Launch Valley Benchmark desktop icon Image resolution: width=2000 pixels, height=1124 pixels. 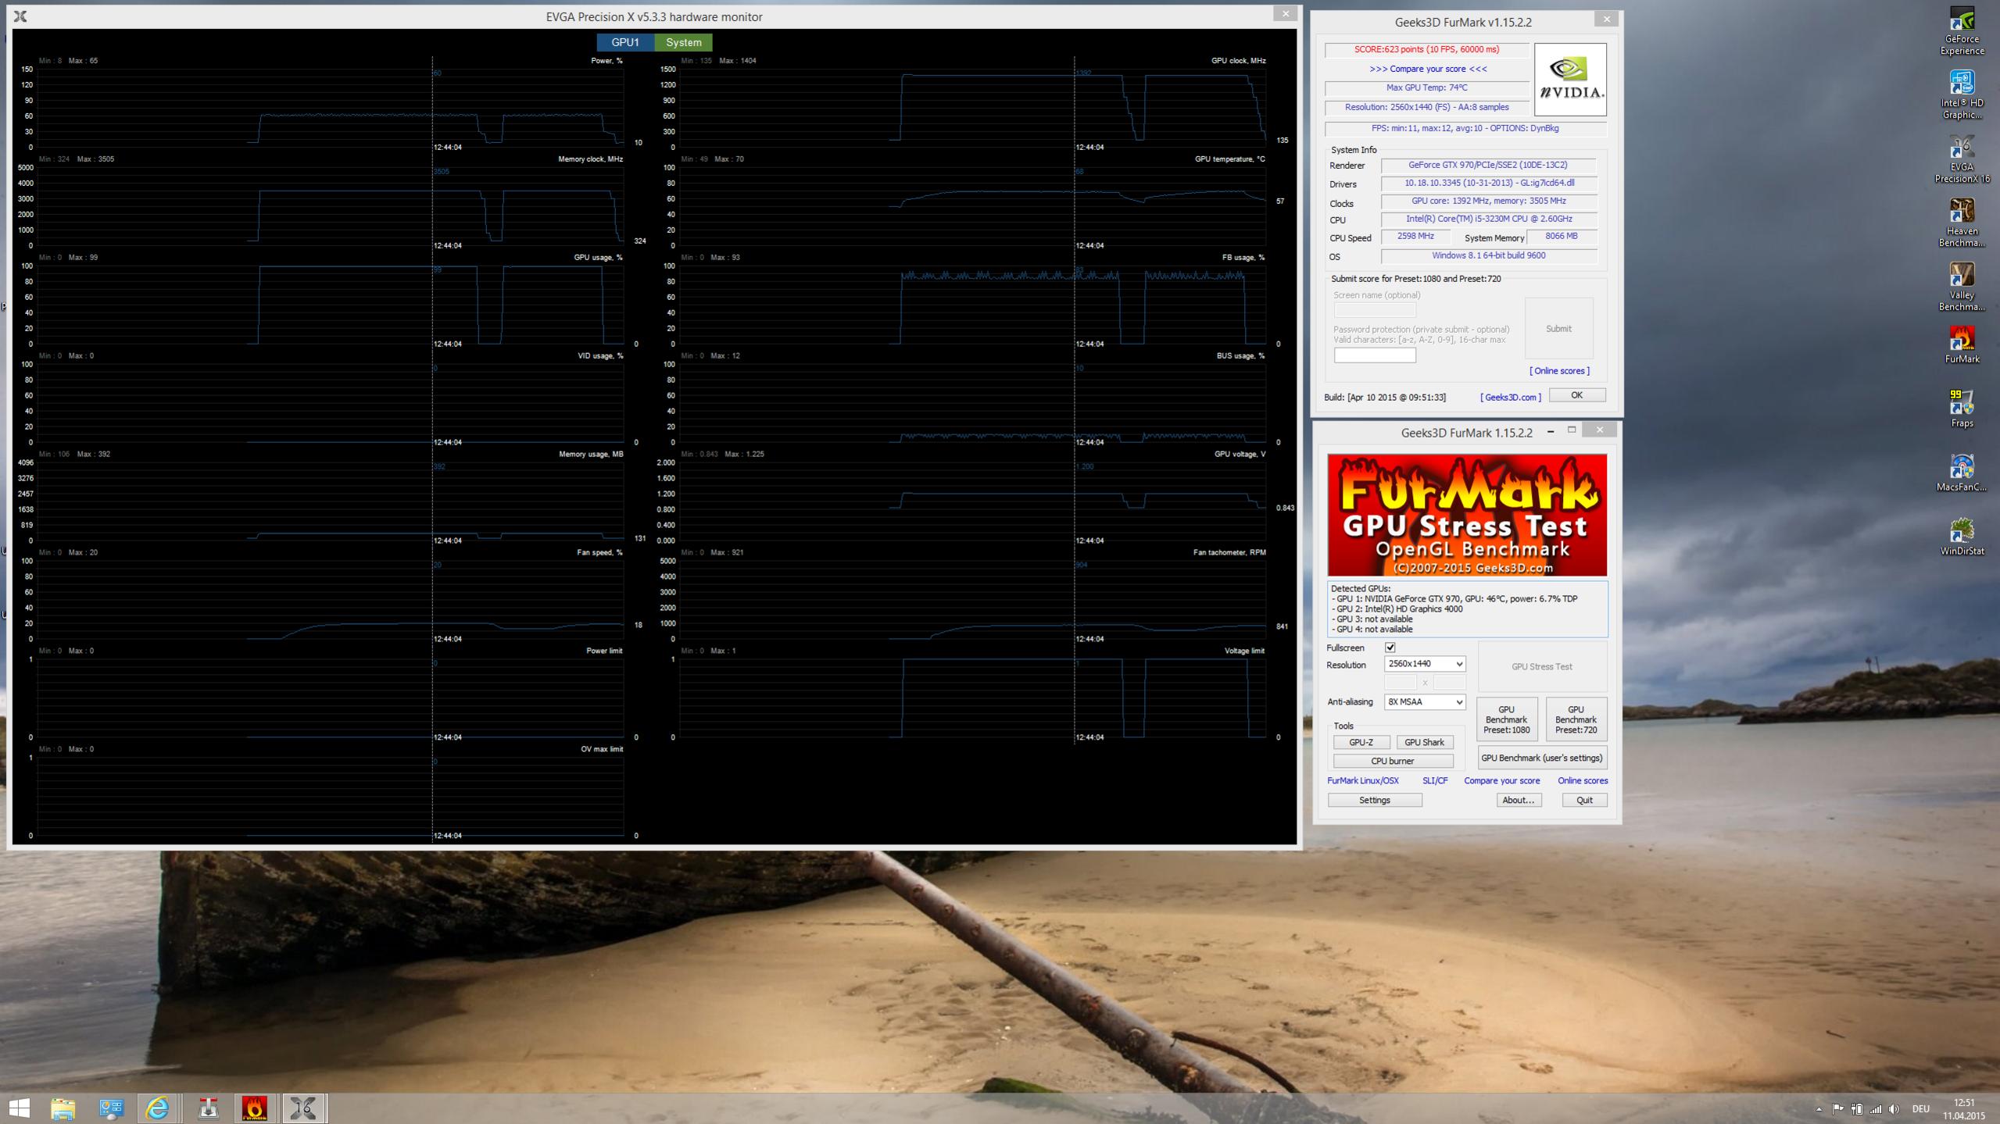pos(1961,285)
